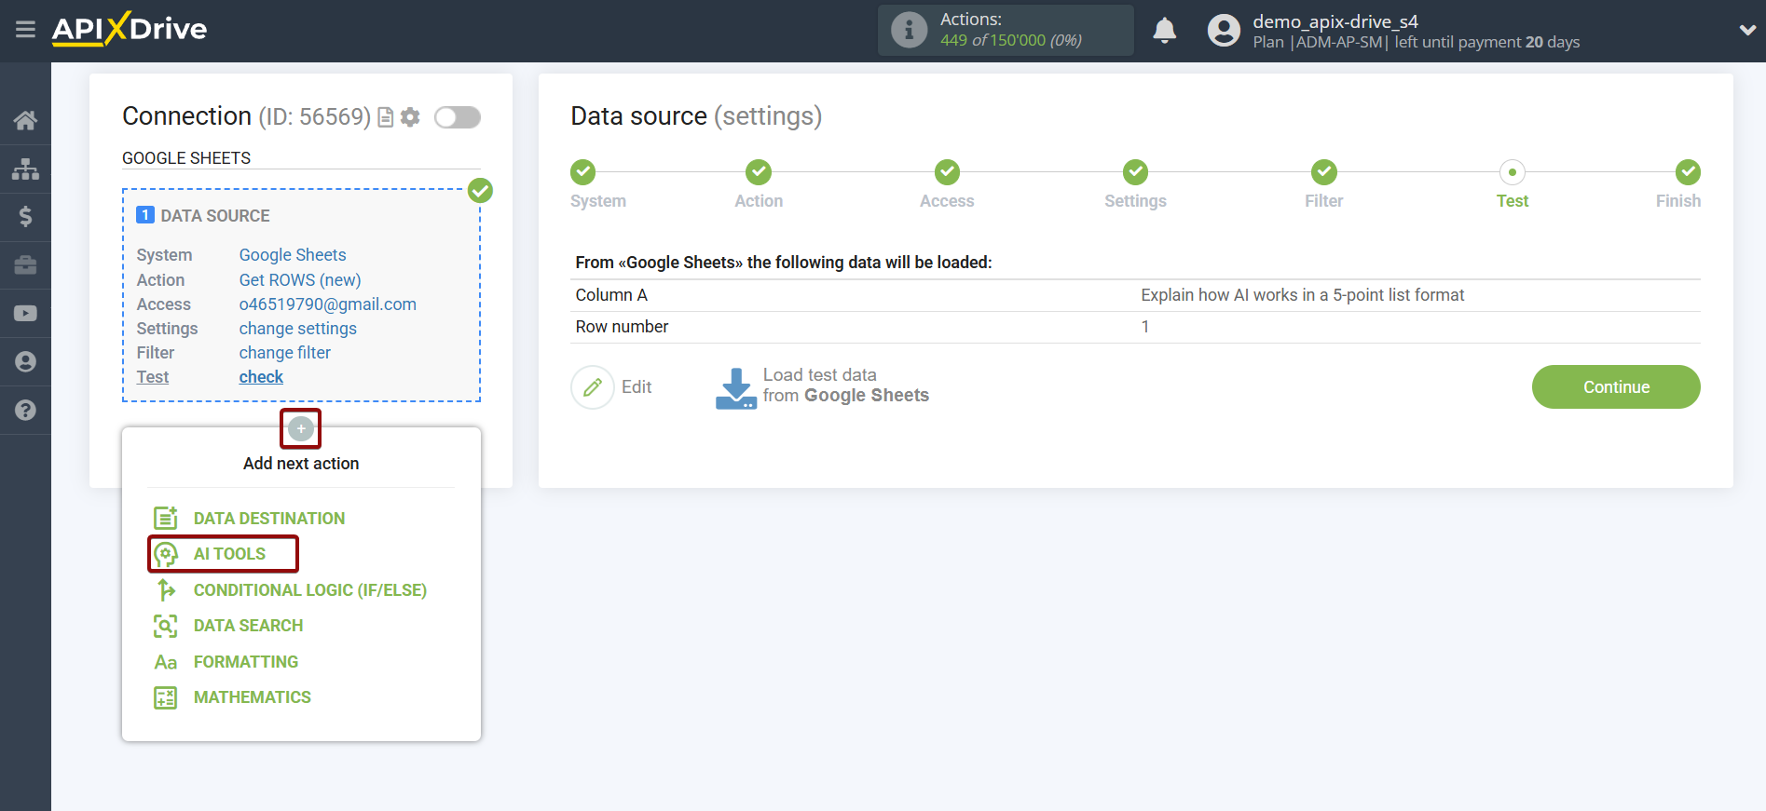Open the briefcase services icon in the sidebar

coord(25,265)
